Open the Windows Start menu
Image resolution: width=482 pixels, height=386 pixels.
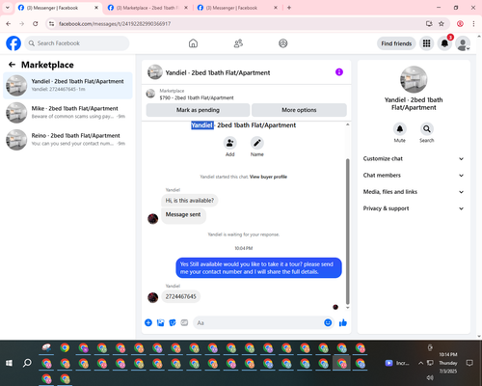coord(9,363)
